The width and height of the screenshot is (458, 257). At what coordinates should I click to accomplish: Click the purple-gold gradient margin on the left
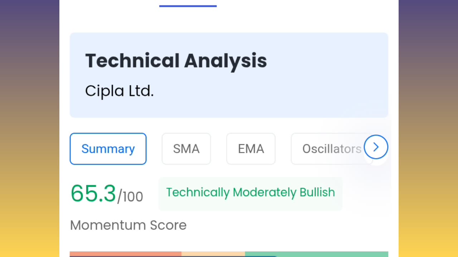(x=29, y=128)
